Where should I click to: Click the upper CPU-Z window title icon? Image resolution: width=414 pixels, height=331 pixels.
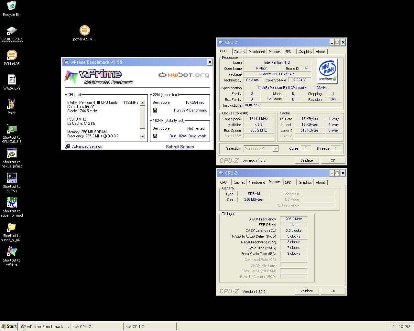tap(221, 42)
